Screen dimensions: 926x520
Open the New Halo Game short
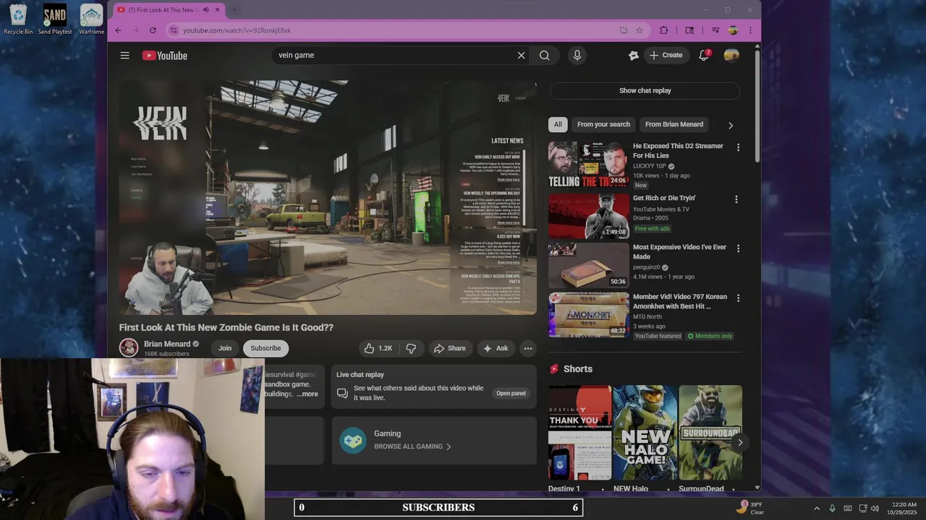[645, 432]
